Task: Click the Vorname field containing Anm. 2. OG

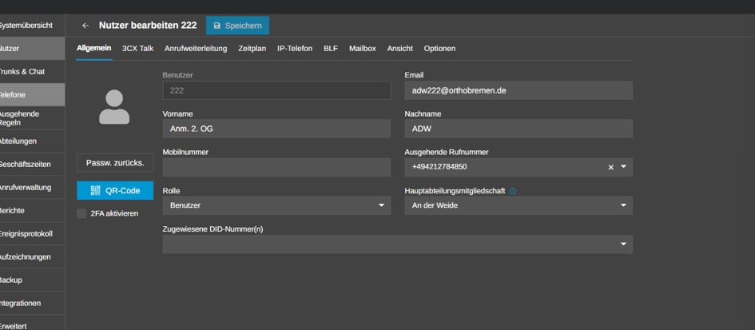Action: point(276,129)
